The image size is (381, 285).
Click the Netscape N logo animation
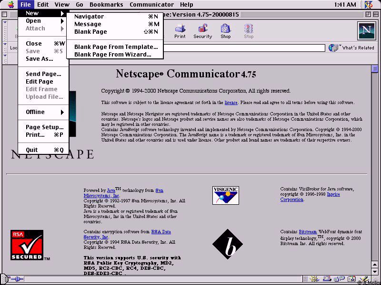point(366,31)
